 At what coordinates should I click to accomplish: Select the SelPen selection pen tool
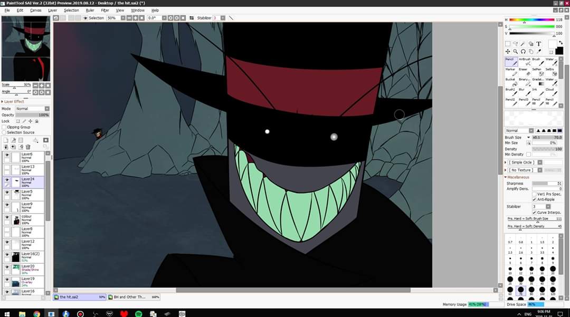point(537,72)
